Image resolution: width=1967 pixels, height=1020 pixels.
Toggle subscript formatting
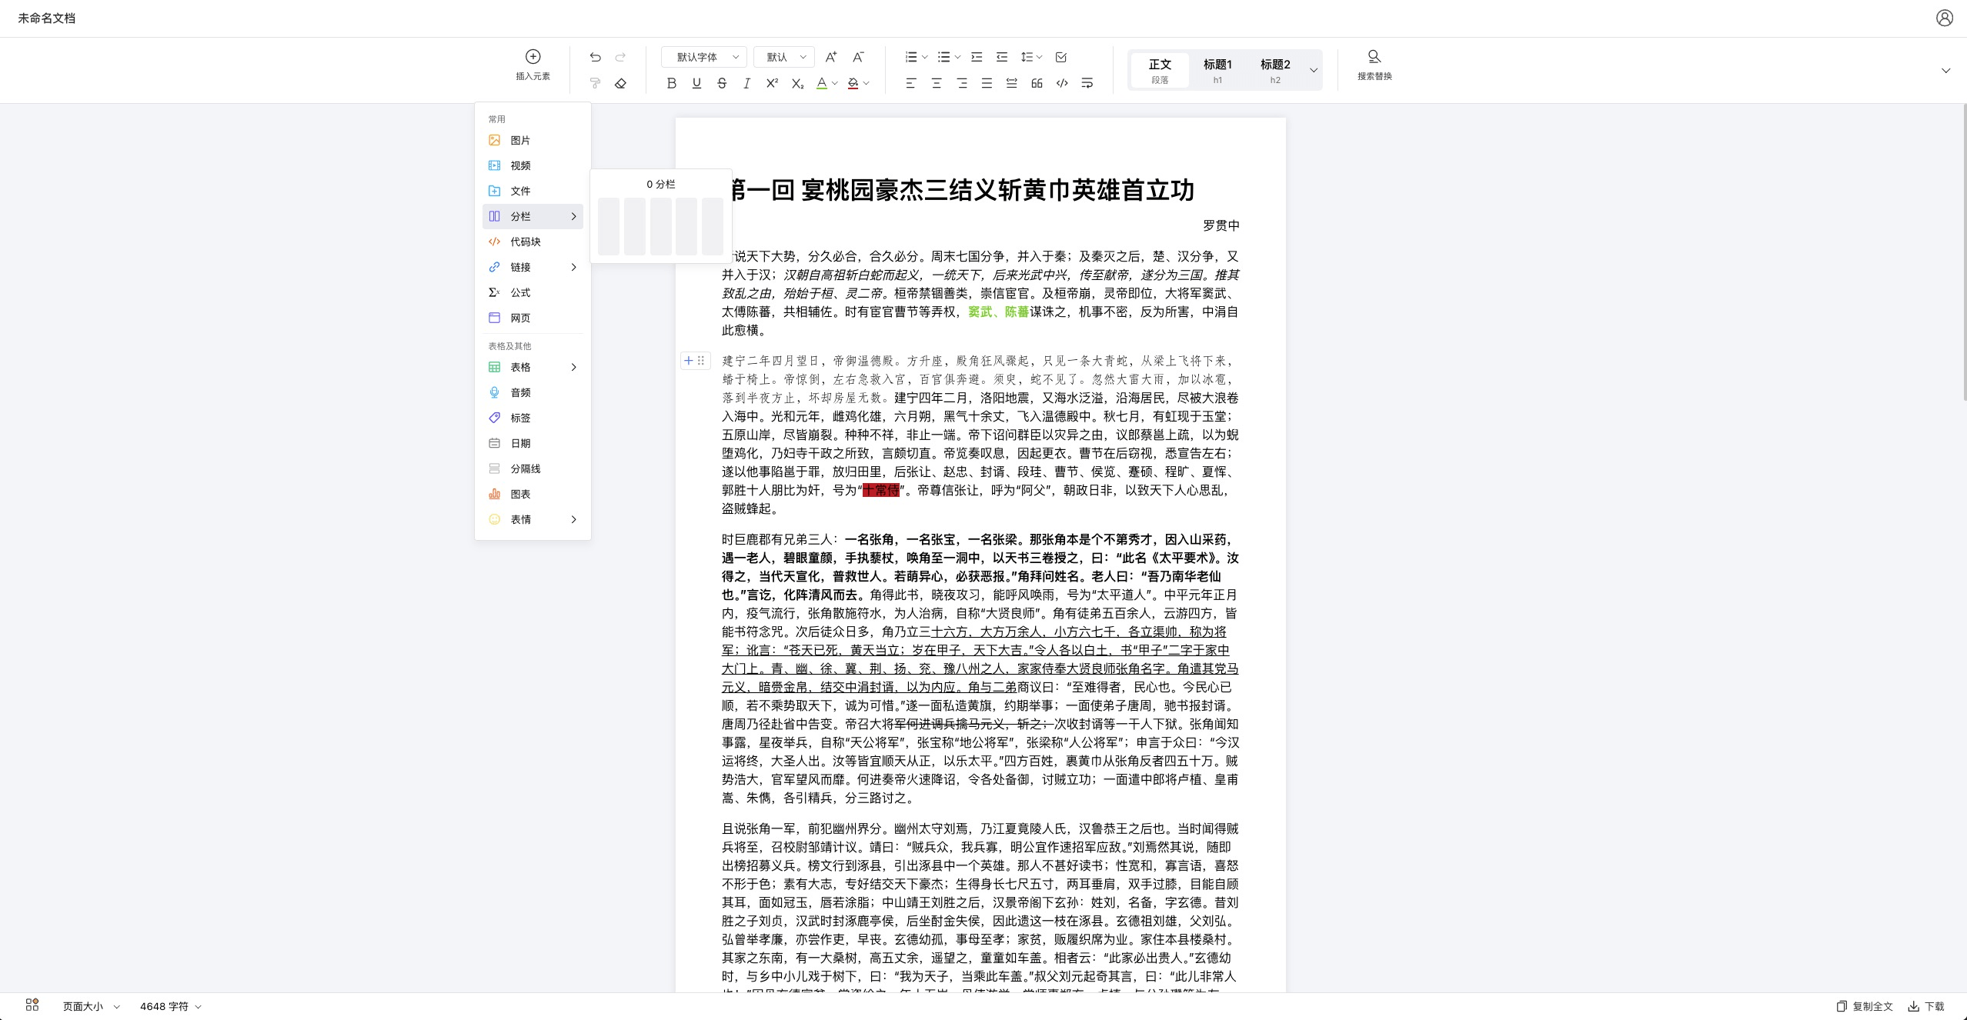(798, 83)
